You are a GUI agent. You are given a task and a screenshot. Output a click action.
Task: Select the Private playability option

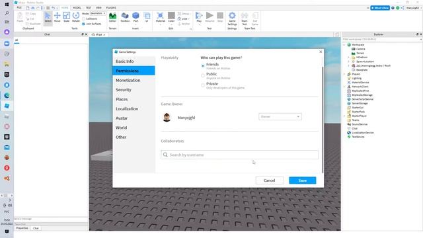203,85
